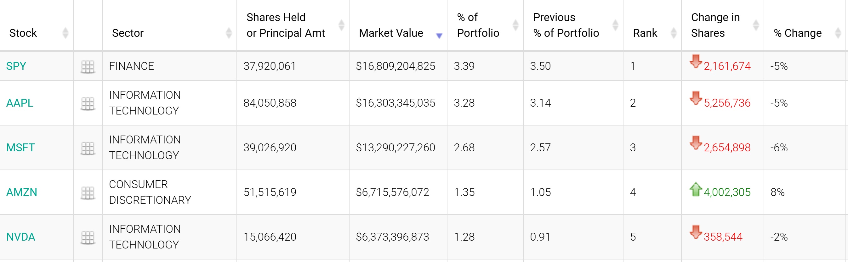848x262 pixels.
Task: Sort by % of Portfolio column
Action: [x=515, y=25]
